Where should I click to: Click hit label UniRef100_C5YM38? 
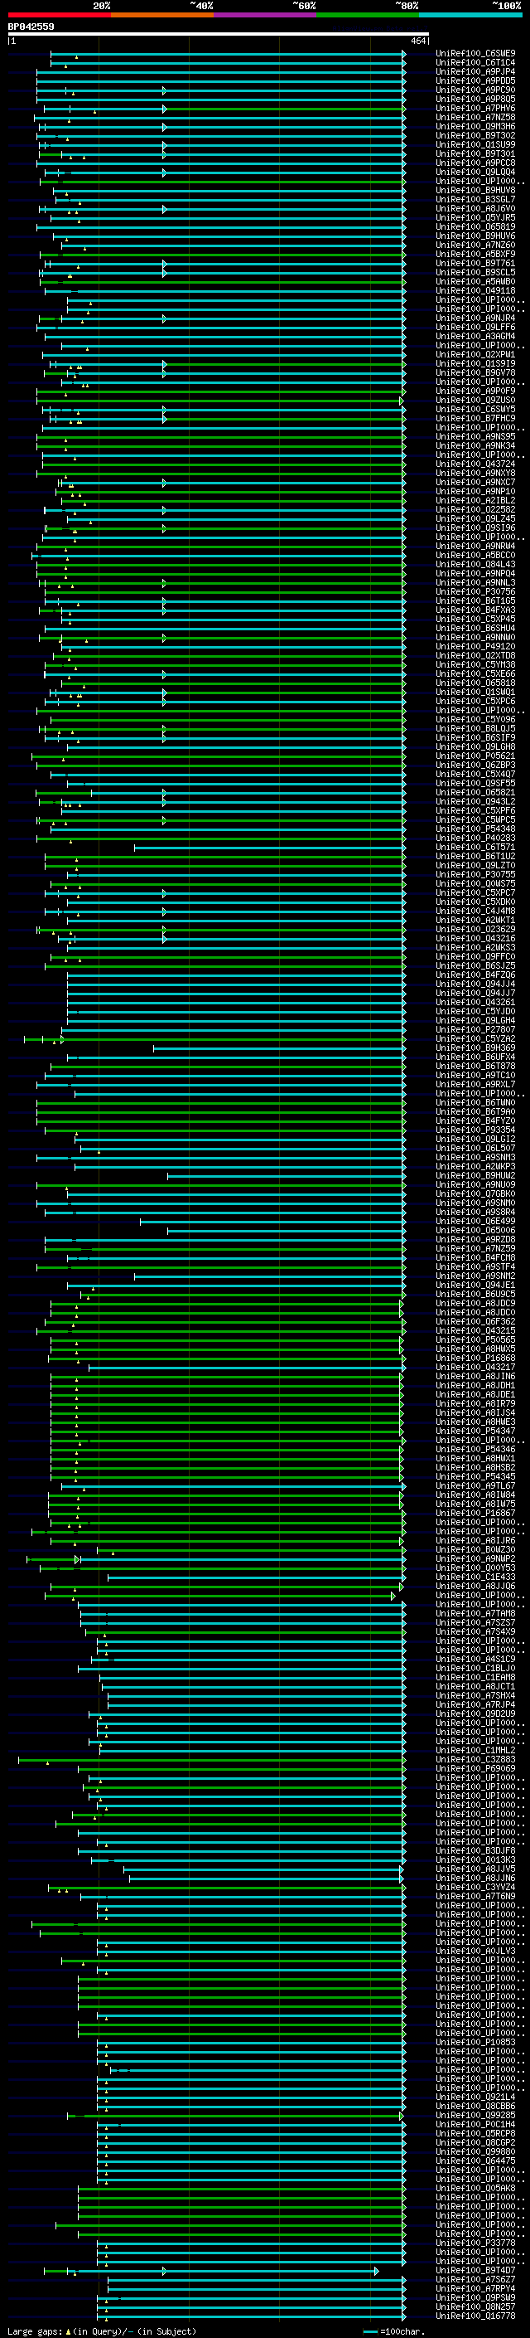click(475, 665)
